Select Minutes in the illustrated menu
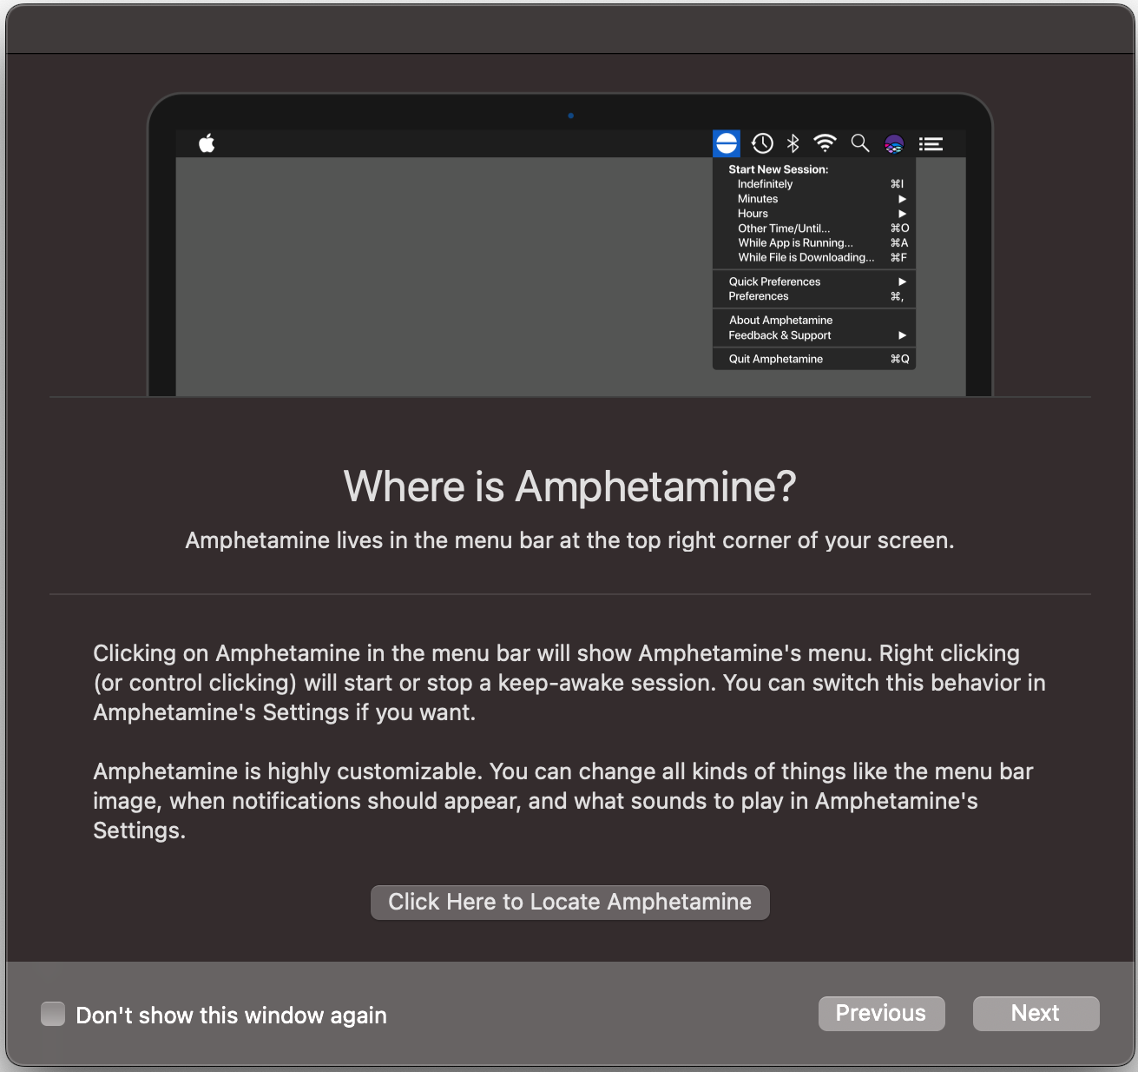The image size is (1138, 1072). click(814, 199)
